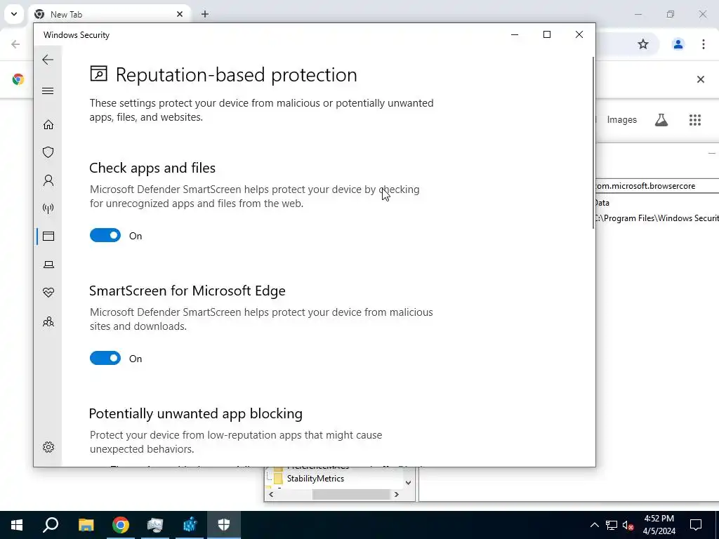Open Family options people icon
This screenshot has width=719, height=539.
click(48, 321)
